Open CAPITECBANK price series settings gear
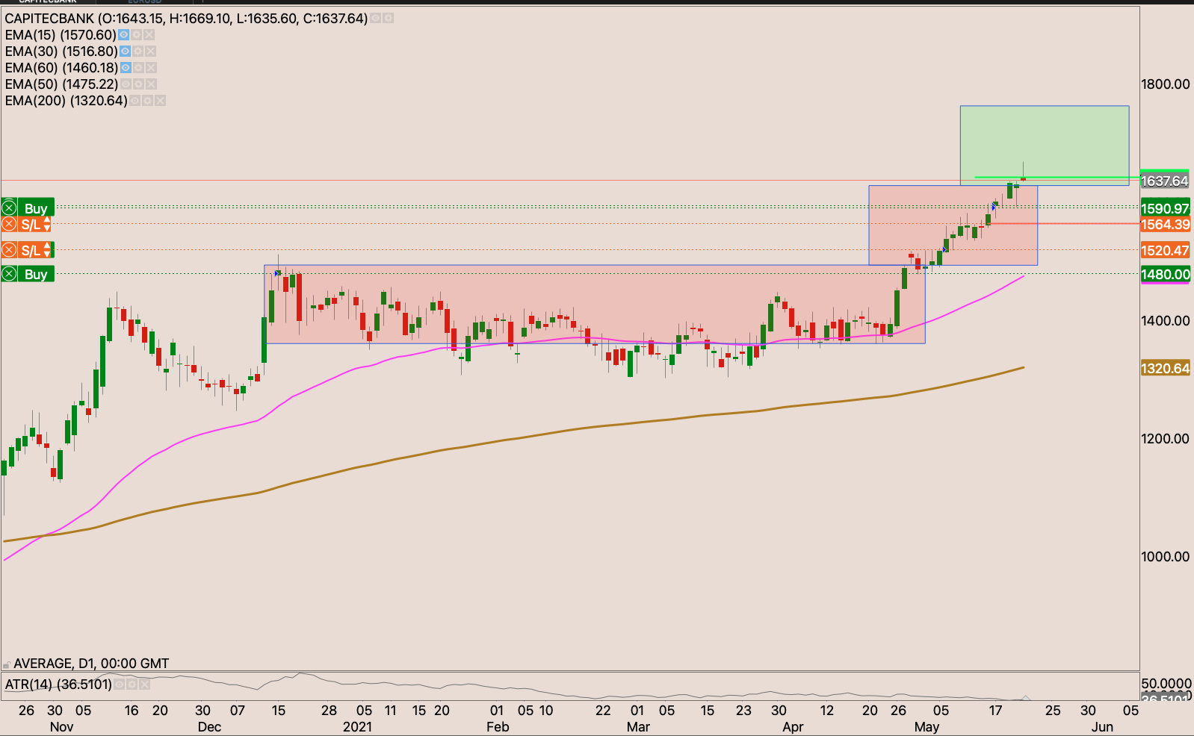1194x736 pixels. click(x=388, y=19)
